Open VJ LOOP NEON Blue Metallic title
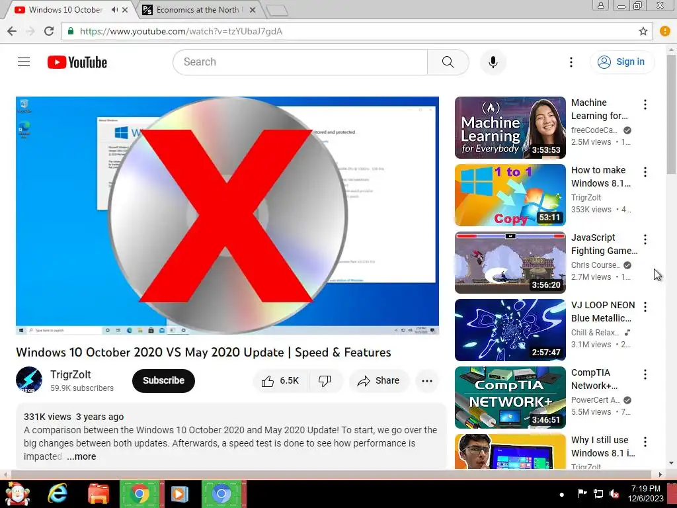The image size is (677, 508). click(x=603, y=312)
